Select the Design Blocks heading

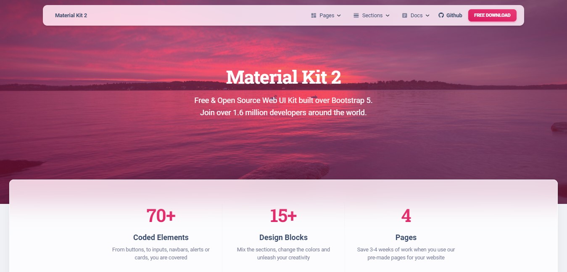pos(283,238)
